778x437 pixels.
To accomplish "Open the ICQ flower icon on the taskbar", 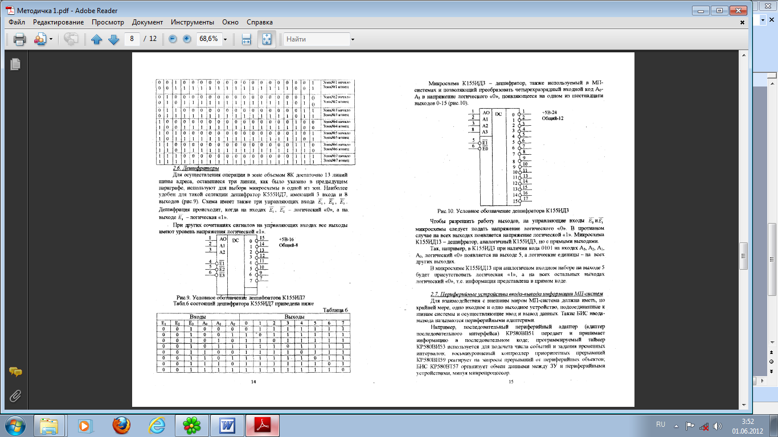I will 191,425.
